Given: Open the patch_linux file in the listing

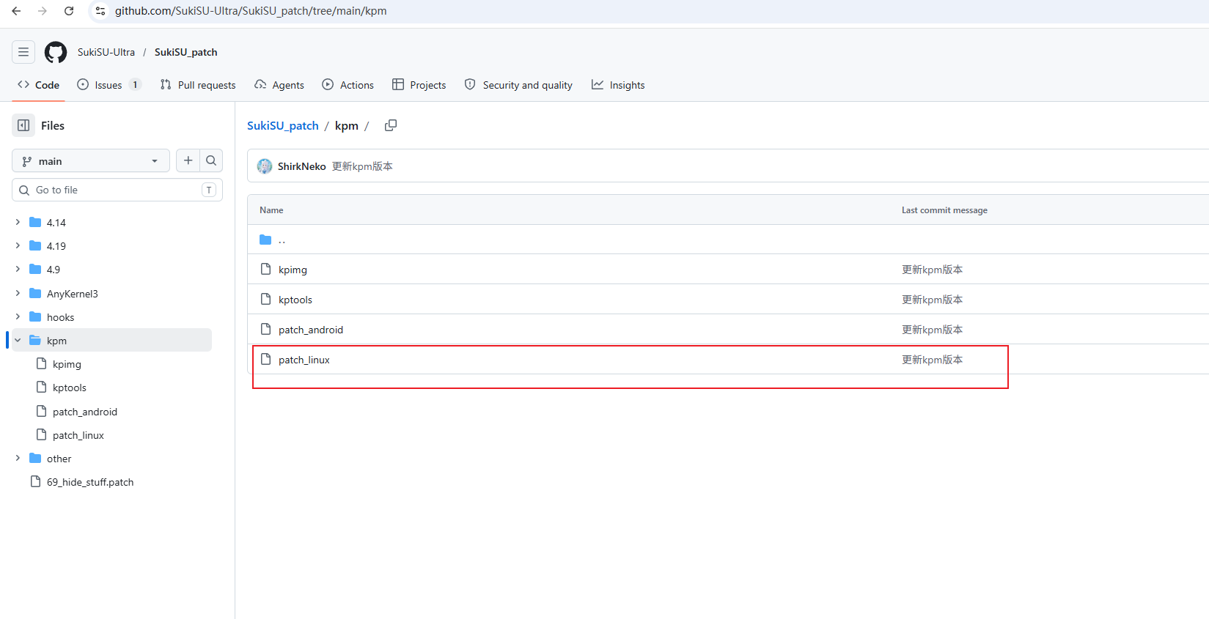Looking at the screenshot, I should point(304,360).
